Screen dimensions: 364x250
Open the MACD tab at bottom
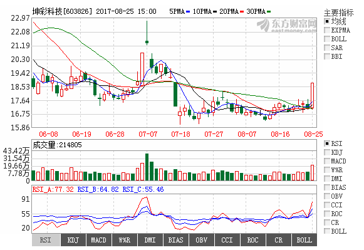point(99,240)
